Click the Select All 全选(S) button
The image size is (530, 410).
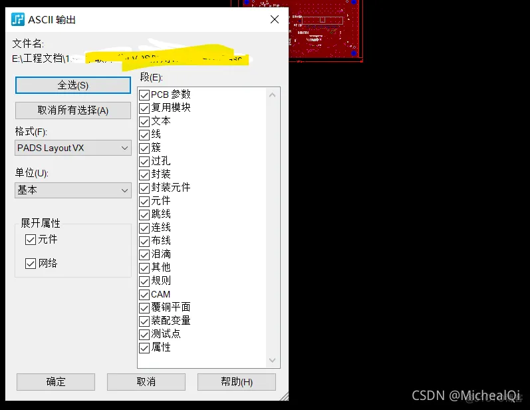click(73, 85)
